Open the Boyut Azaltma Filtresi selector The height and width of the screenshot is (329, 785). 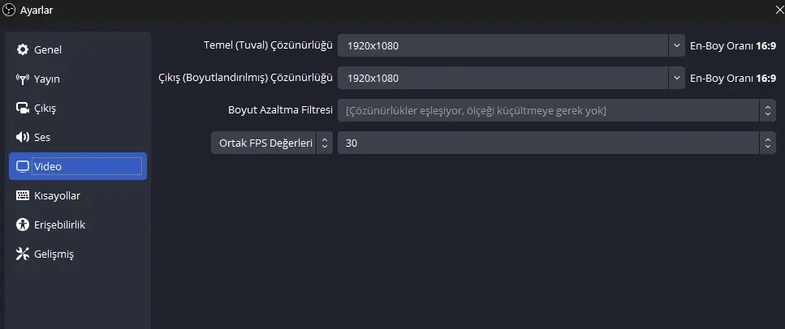click(557, 110)
